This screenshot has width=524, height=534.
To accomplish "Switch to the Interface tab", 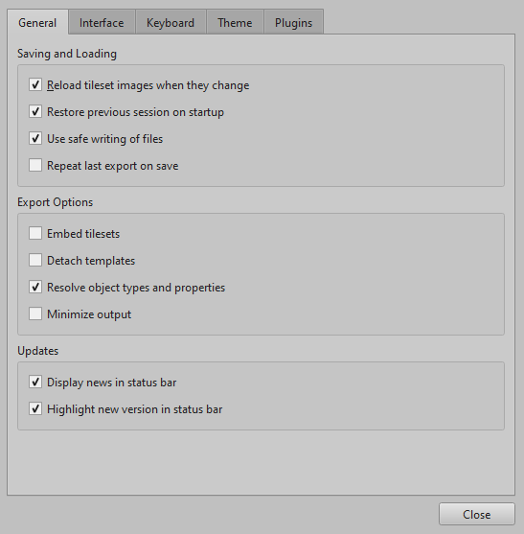I will click(102, 23).
